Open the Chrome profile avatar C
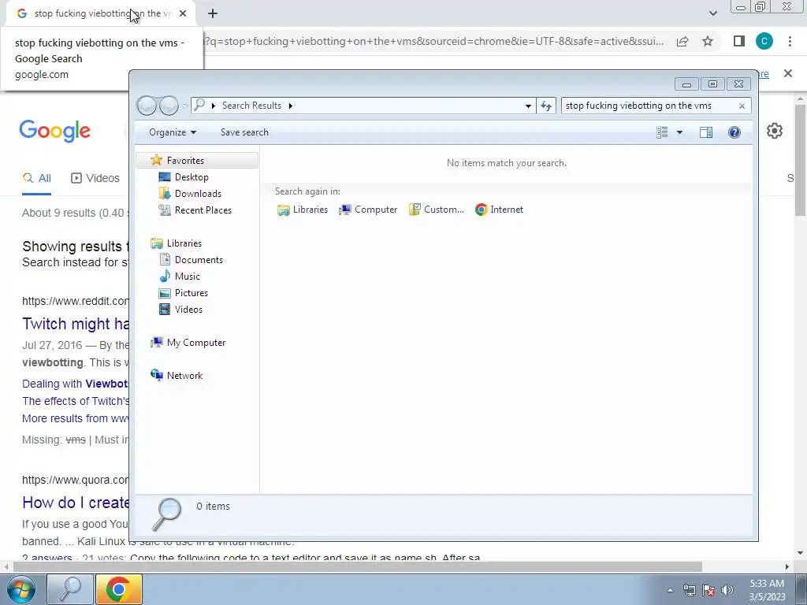This screenshot has width=807, height=605. click(764, 41)
